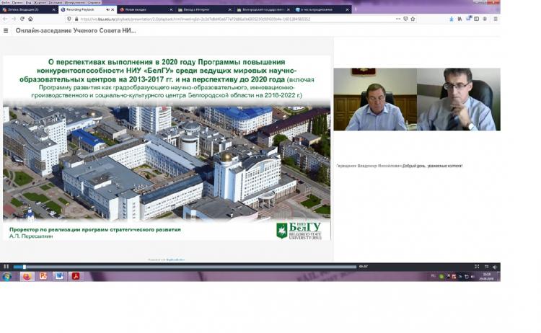This screenshot has width=541, height=333.
Task: Open Word from the taskbar
Action: (59, 276)
